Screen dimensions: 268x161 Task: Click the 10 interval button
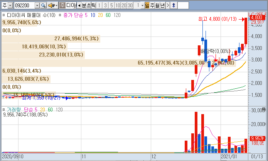pos(118,5)
